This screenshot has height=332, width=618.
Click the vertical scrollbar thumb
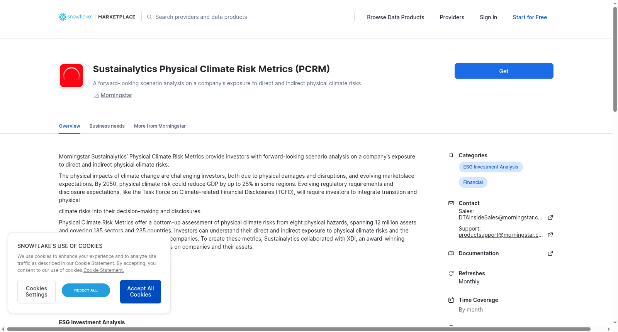coord(615,59)
